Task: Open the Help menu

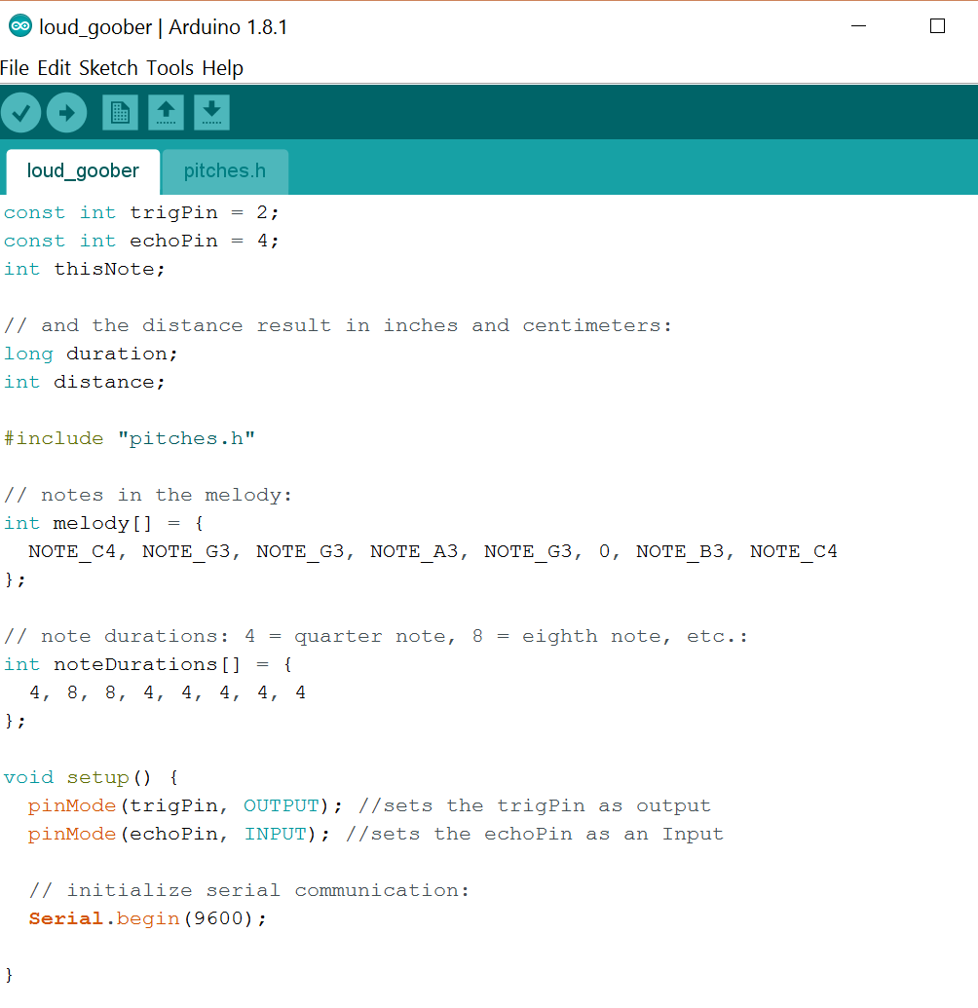Action: click(222, 68)
